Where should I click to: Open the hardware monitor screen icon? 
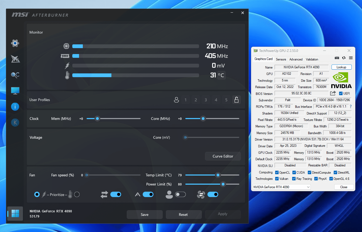tap(15, 91)
